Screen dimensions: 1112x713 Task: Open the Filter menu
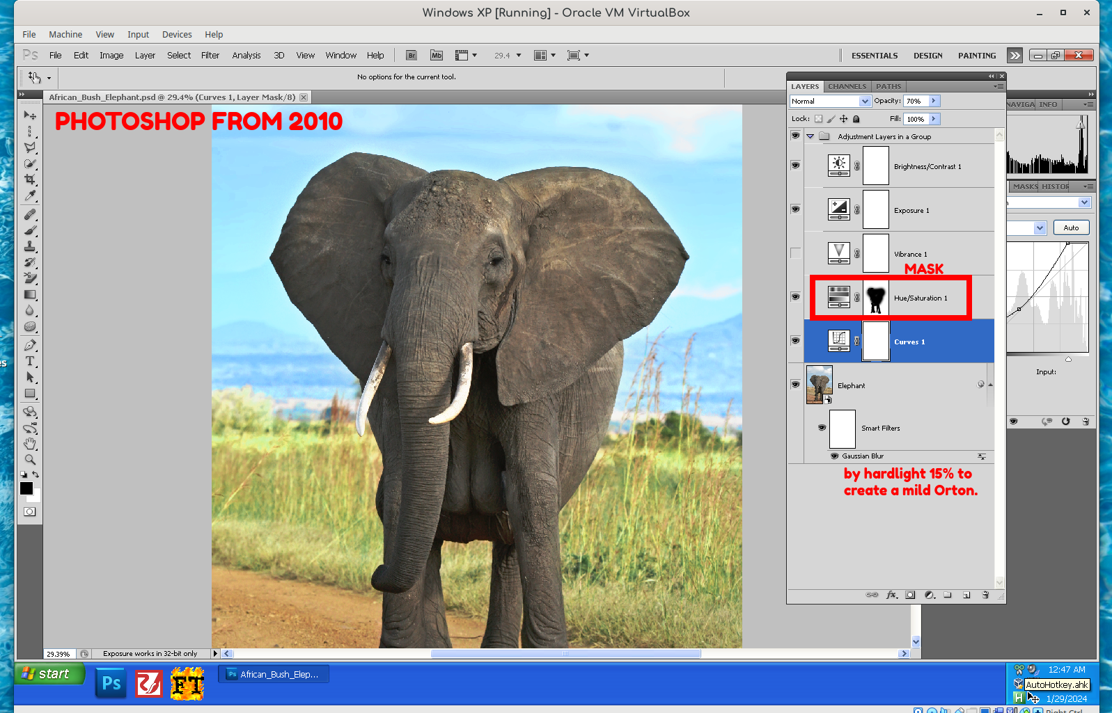click(x=210, y=55)
